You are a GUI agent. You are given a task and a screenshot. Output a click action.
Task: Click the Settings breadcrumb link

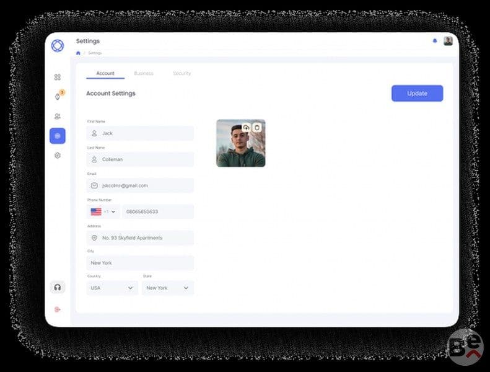(95, 53)
